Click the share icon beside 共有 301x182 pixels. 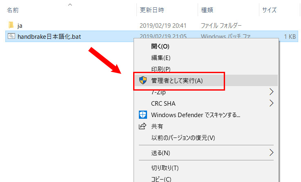pos(143,126)
